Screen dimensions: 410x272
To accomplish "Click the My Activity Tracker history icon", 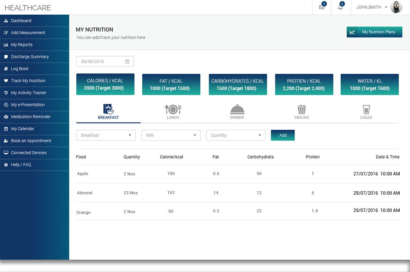I will [6, 93].
